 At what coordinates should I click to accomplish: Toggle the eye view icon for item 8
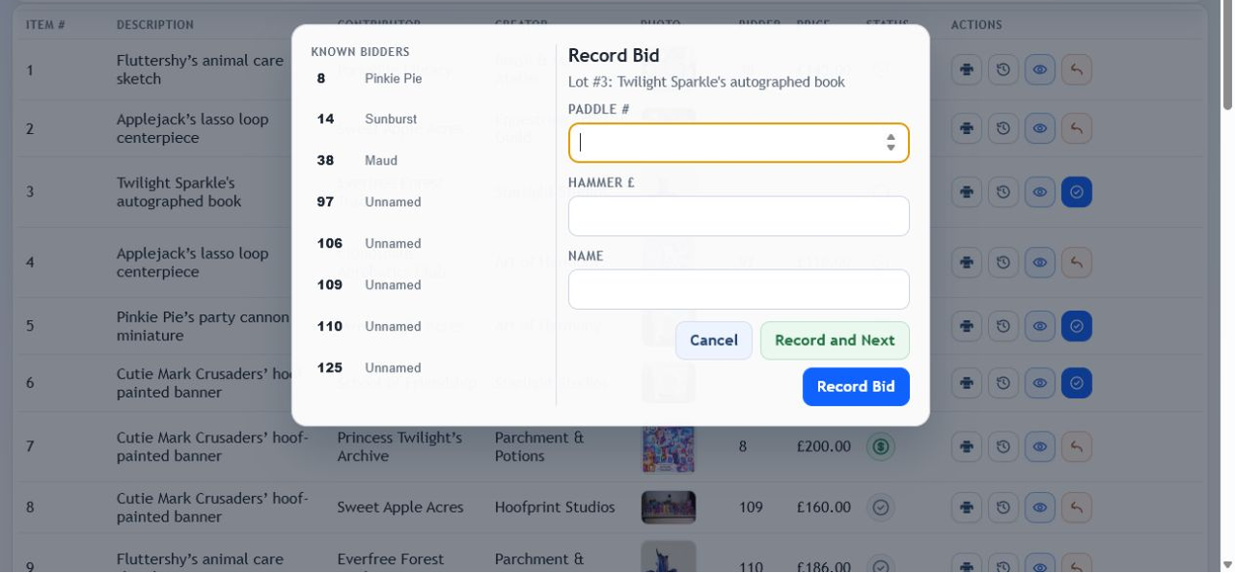coord(1040,507)
